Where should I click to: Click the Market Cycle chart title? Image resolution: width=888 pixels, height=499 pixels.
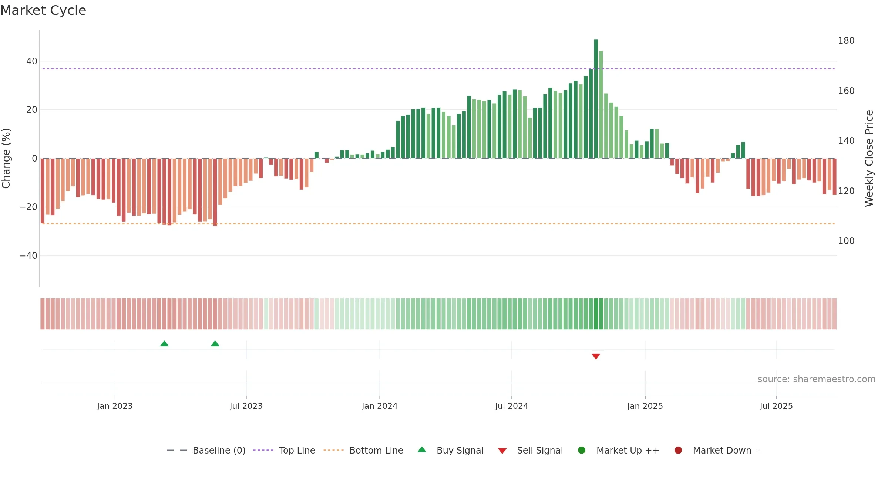pyautogui.click(x=43, y=10)
